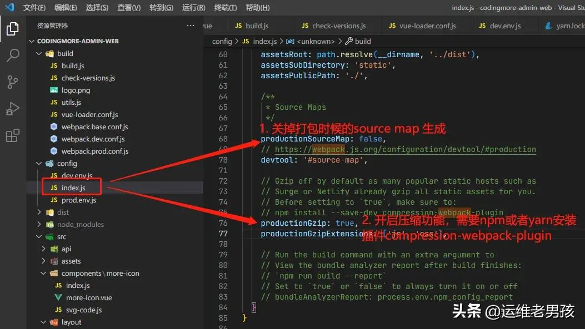The width and height of the screenshot is (585, 329).
Task: Open 转到(G) menu
Action: (x=162, y=7)
